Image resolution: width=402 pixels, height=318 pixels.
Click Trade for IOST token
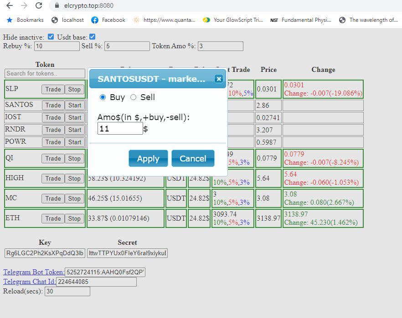(53, 117)
